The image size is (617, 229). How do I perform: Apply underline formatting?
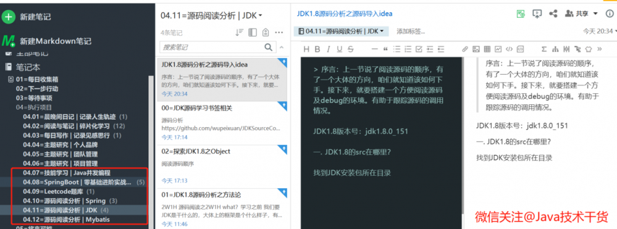[339, 49]
